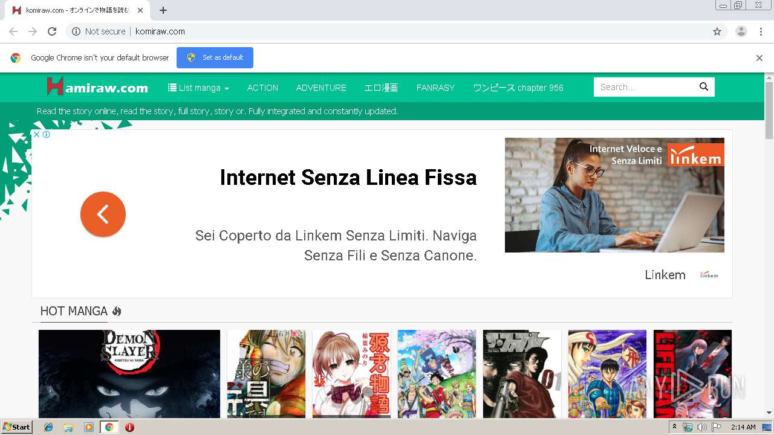
Task: Open the Chrome profile avatar
Action: point(741,31)
